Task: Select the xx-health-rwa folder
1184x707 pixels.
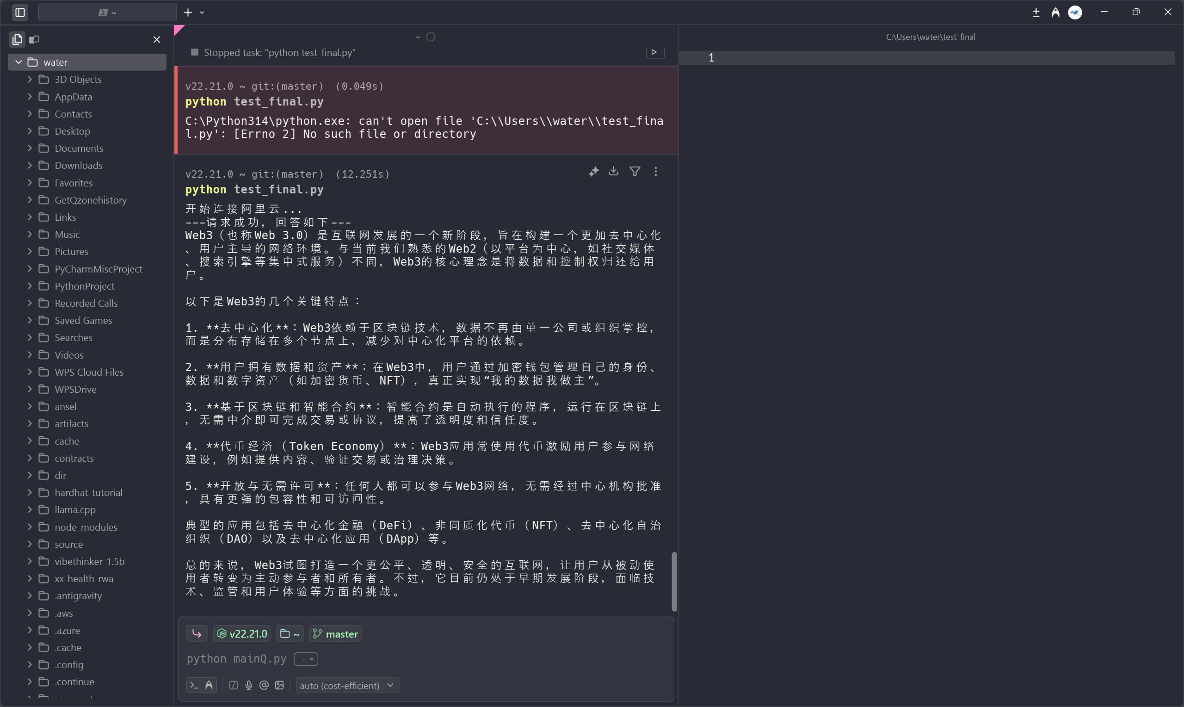Action: (x=87, y=578)
